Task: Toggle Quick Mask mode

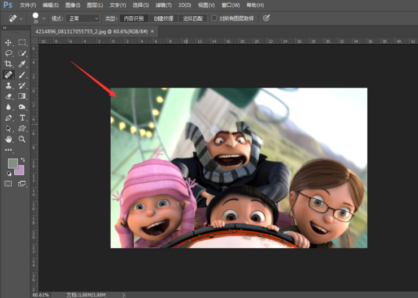Action: pyautogui.click(x=8, y=183)
